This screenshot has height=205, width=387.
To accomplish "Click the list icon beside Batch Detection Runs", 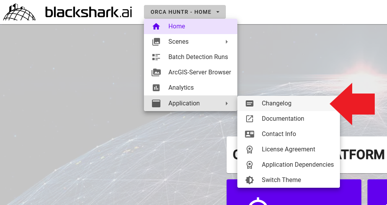I will click(x=156, y=57).
